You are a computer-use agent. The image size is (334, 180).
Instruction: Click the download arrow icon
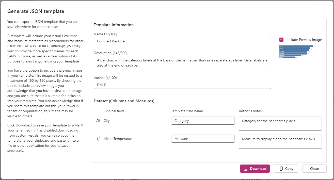coord(246,169)
